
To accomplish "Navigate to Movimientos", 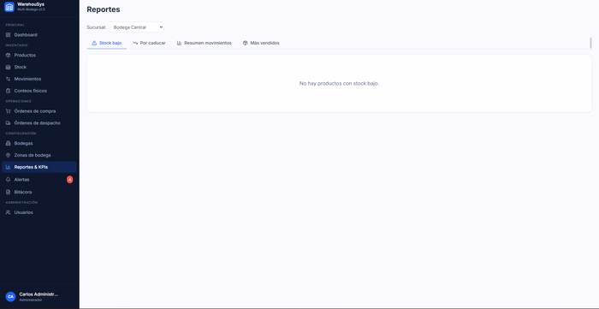I will pos(39,79).
